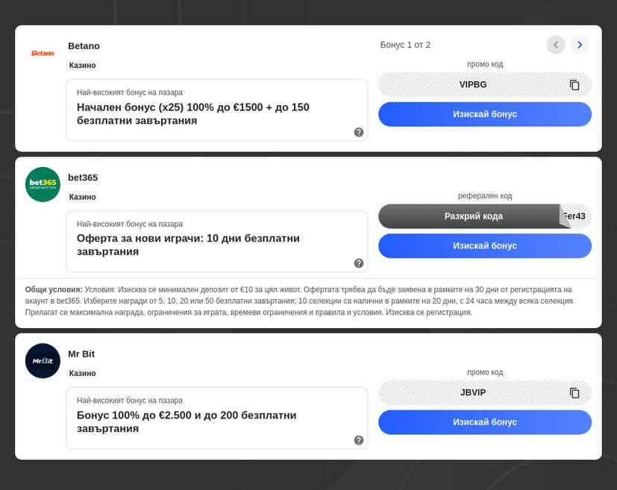Viewport: 617px width, 490px height.
Task: Click the Mr Bit casino name
Action: [81, 354]
